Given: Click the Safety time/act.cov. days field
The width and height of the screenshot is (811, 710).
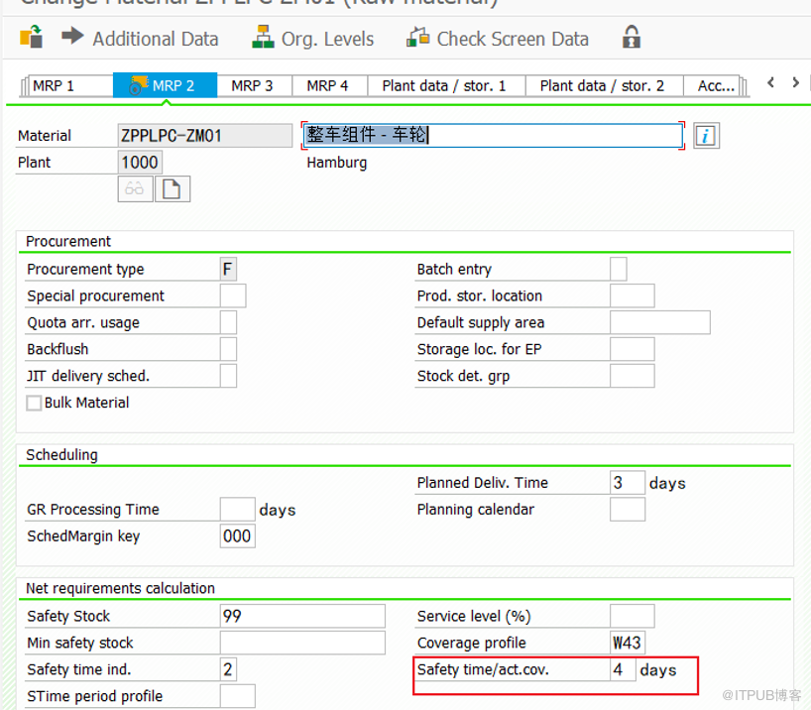Looking at the screenshot, I should 623,669.
